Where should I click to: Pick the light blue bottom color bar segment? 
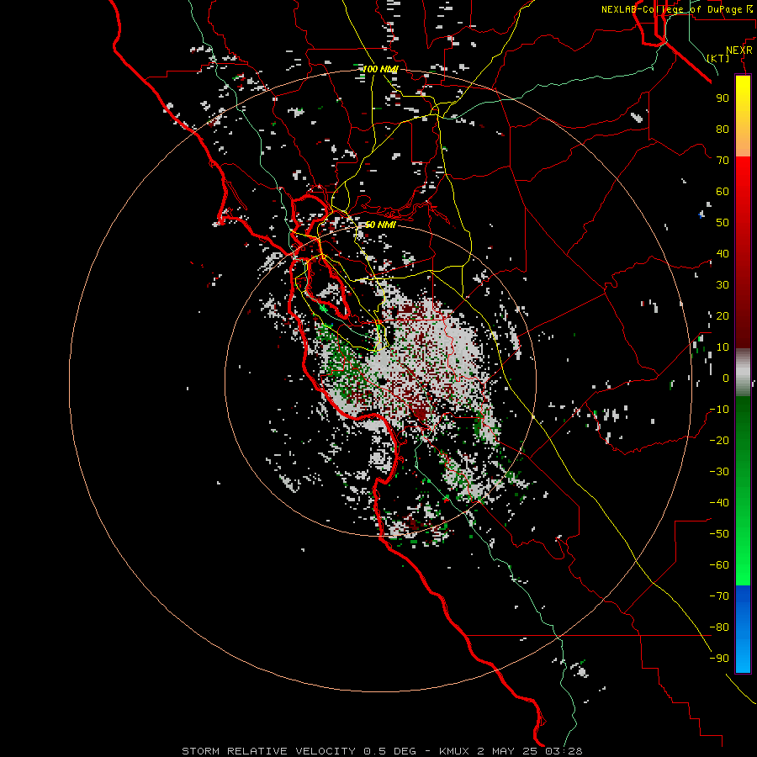coord(743,657)
